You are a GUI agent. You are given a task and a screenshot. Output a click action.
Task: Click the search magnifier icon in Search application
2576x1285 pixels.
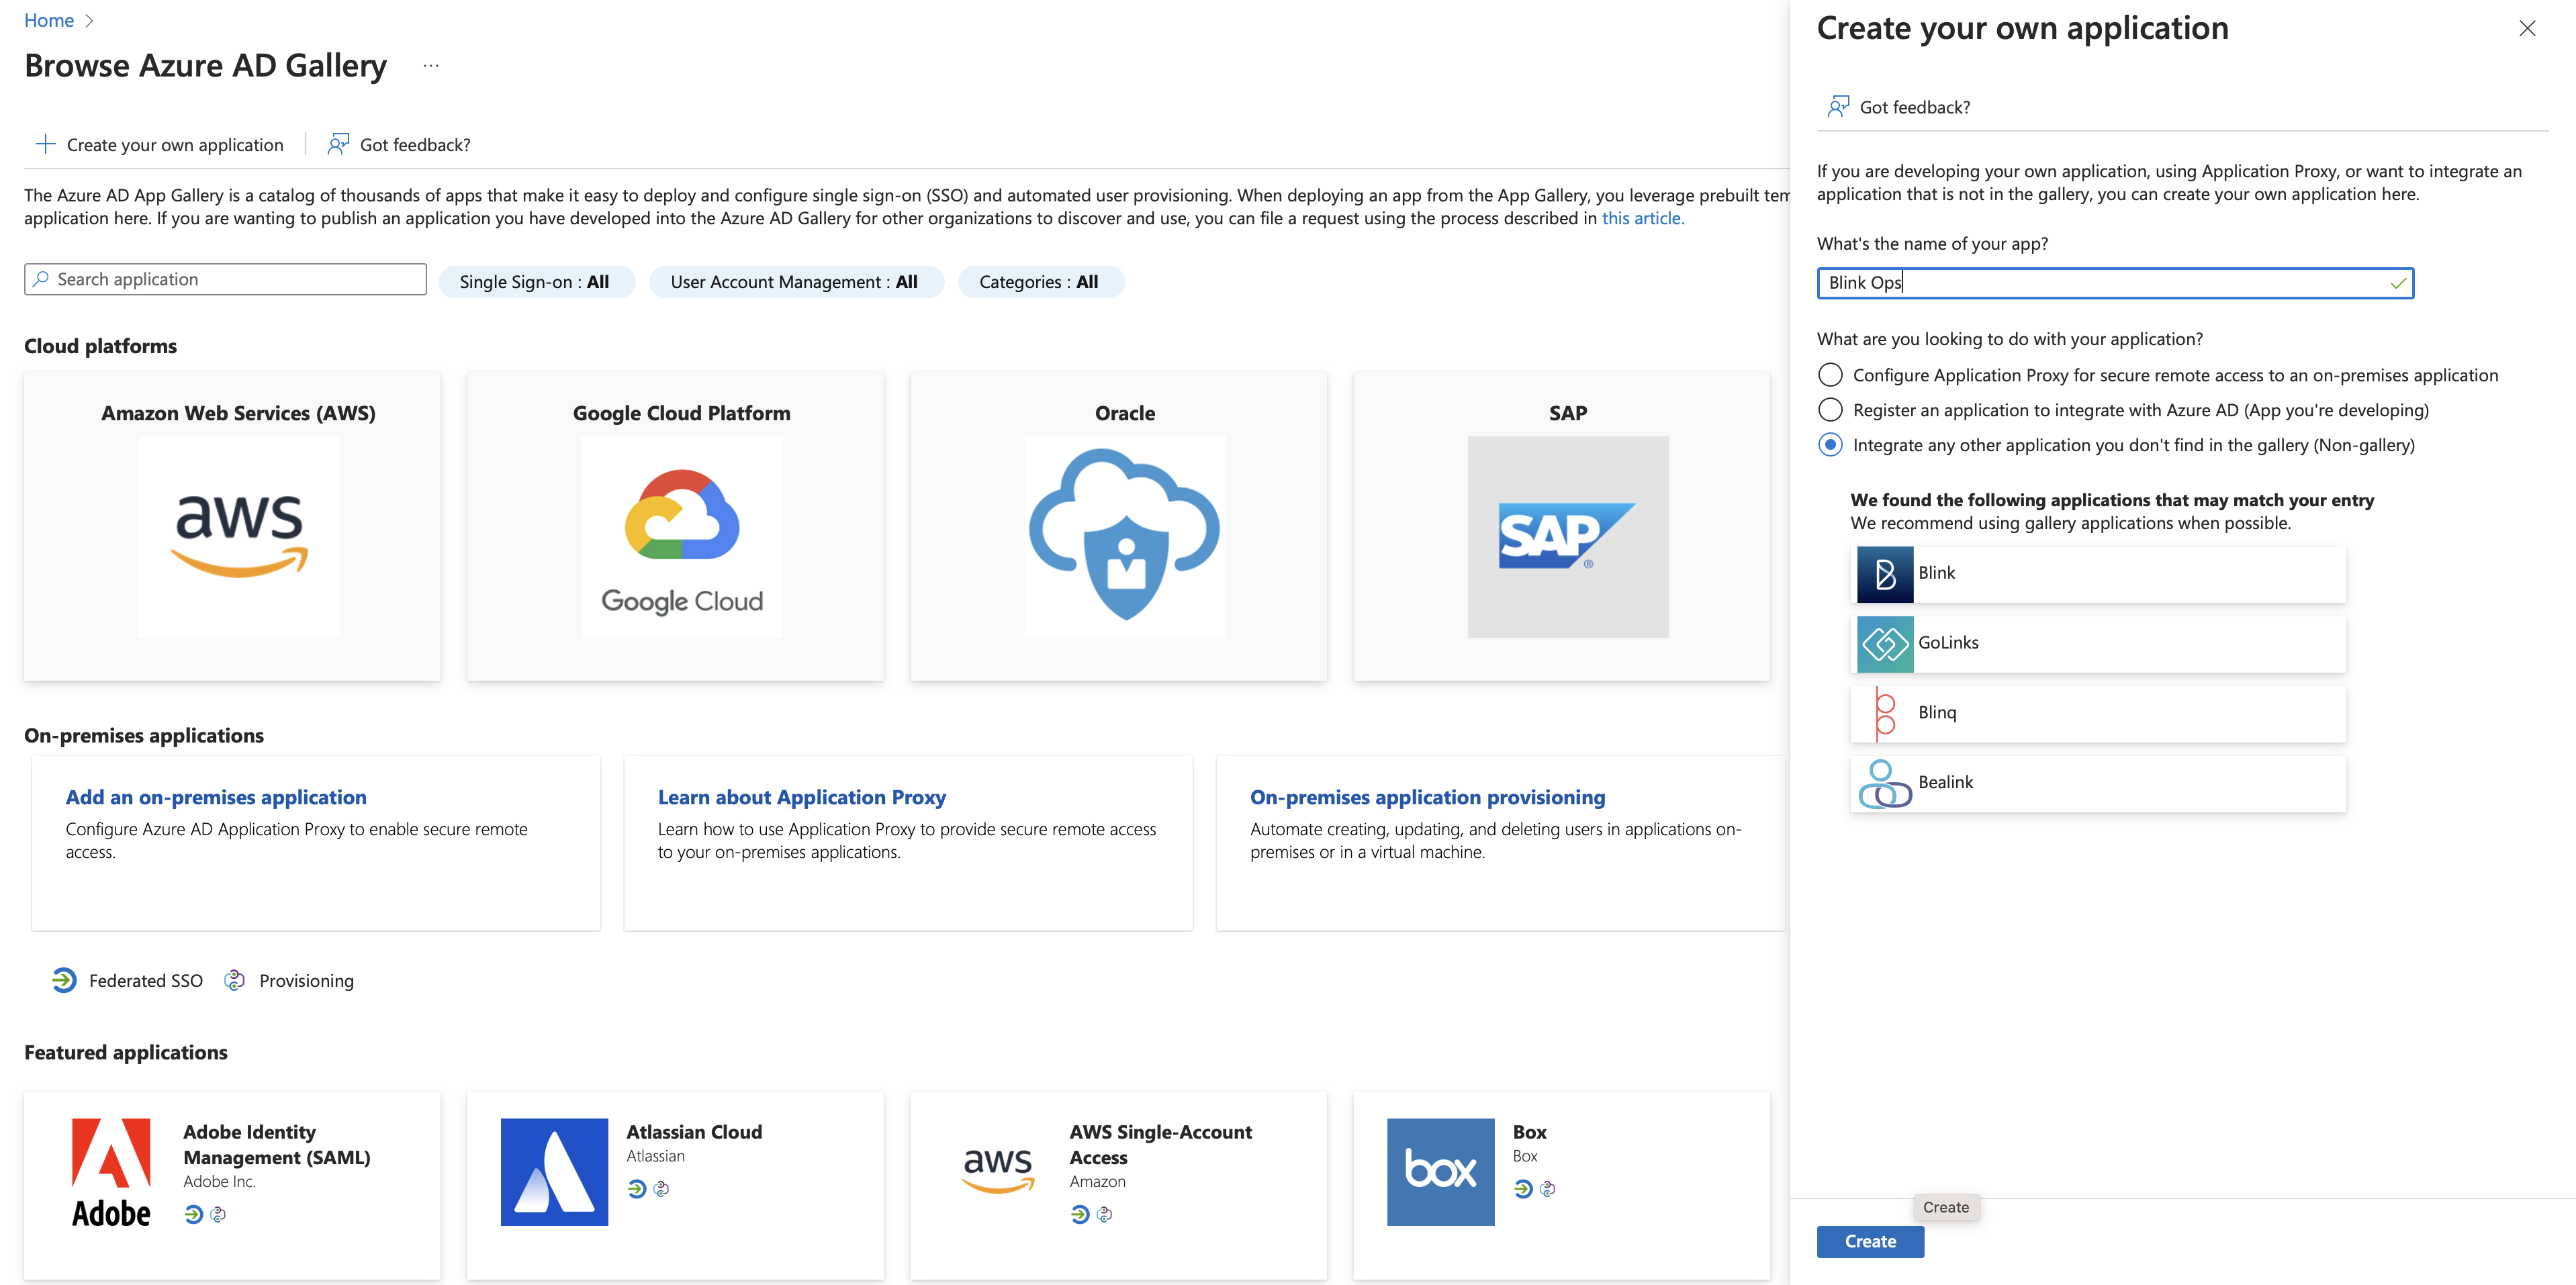tap(41, 279)
